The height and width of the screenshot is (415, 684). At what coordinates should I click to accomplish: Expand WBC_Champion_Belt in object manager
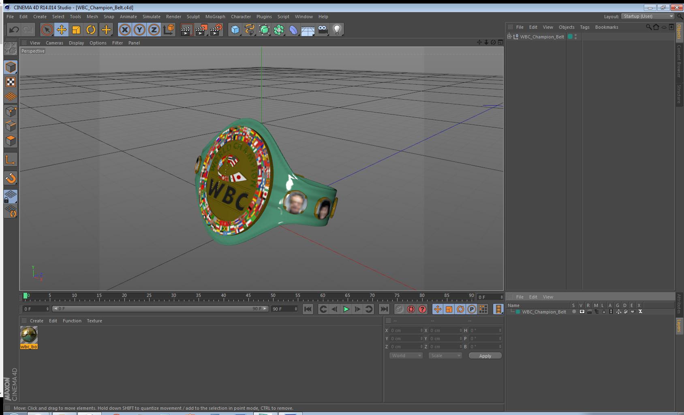click(509, 36)
